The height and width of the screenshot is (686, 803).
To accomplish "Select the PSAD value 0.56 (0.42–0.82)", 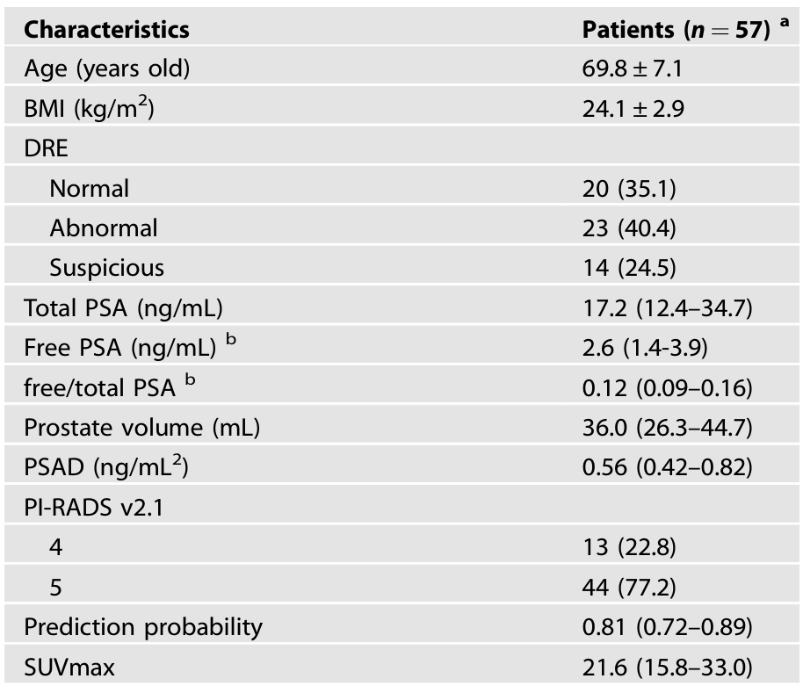I will (668, 467).
